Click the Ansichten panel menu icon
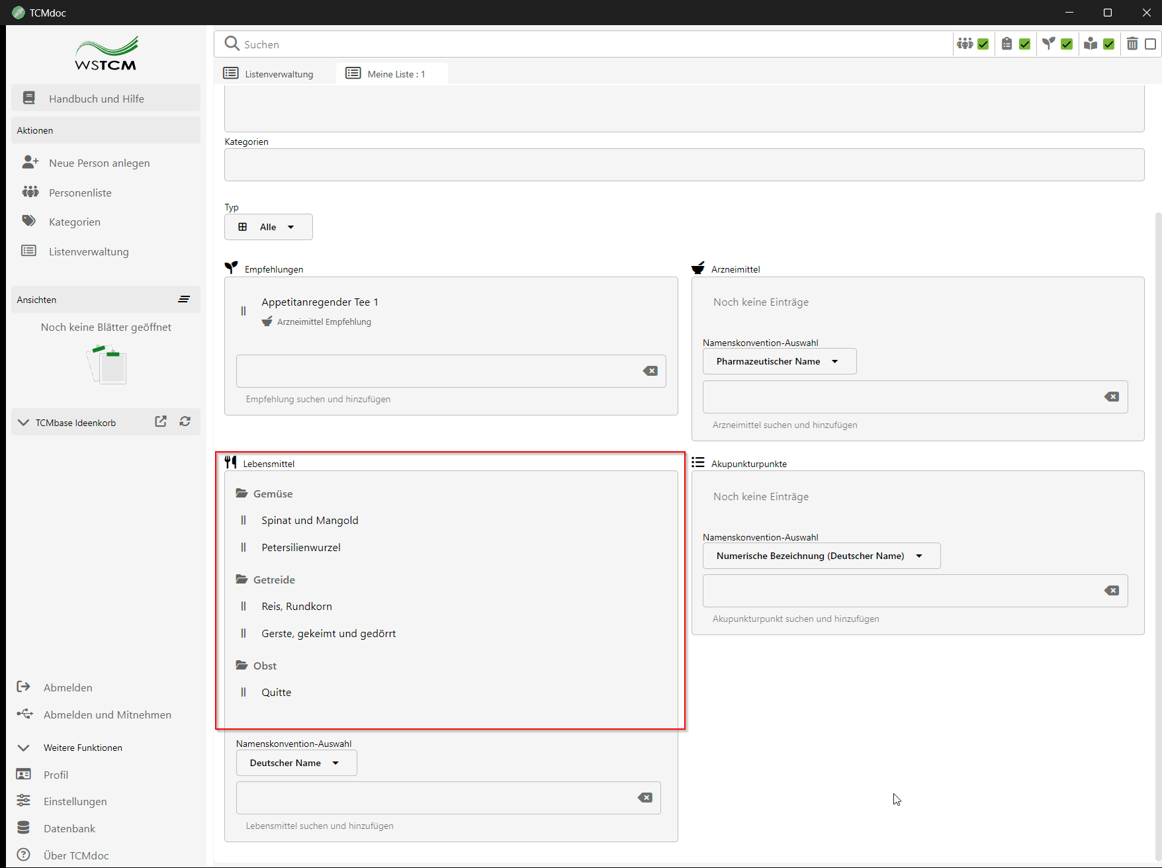Screen dimensions: 1162x868 coord(184,300)
